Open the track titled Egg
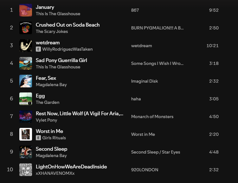Image resolution: width=238 pixels, height=183 pixels. 40,96
